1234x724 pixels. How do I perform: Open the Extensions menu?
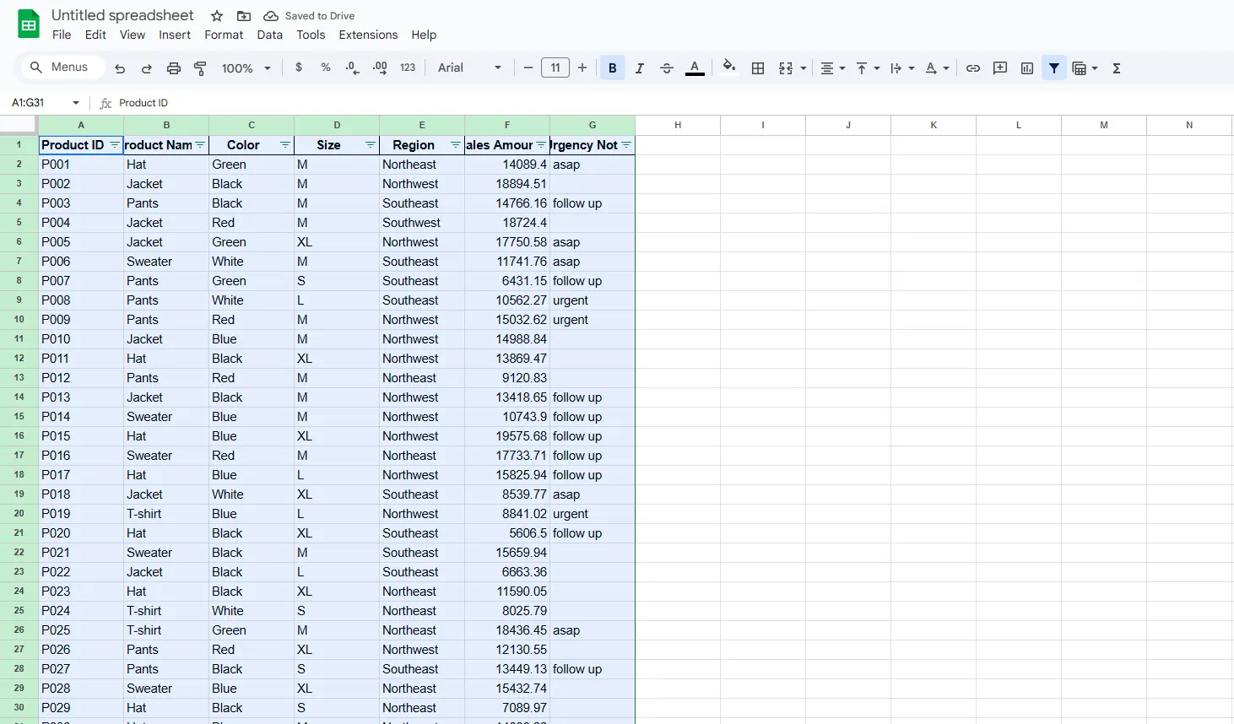tap(368, 35)
